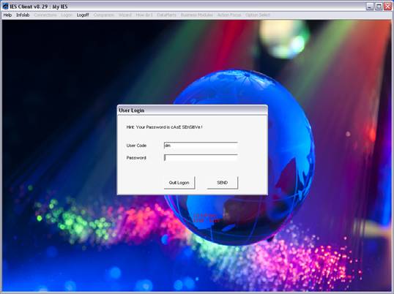Maximize the IES Client window
The width and height of the screenshot is (394, 294).
pos(379,7)
